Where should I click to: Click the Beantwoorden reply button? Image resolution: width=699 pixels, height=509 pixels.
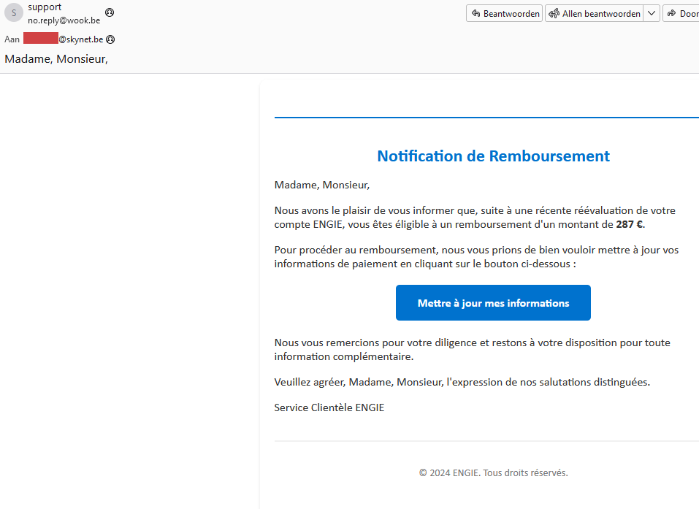click(504, 13)
